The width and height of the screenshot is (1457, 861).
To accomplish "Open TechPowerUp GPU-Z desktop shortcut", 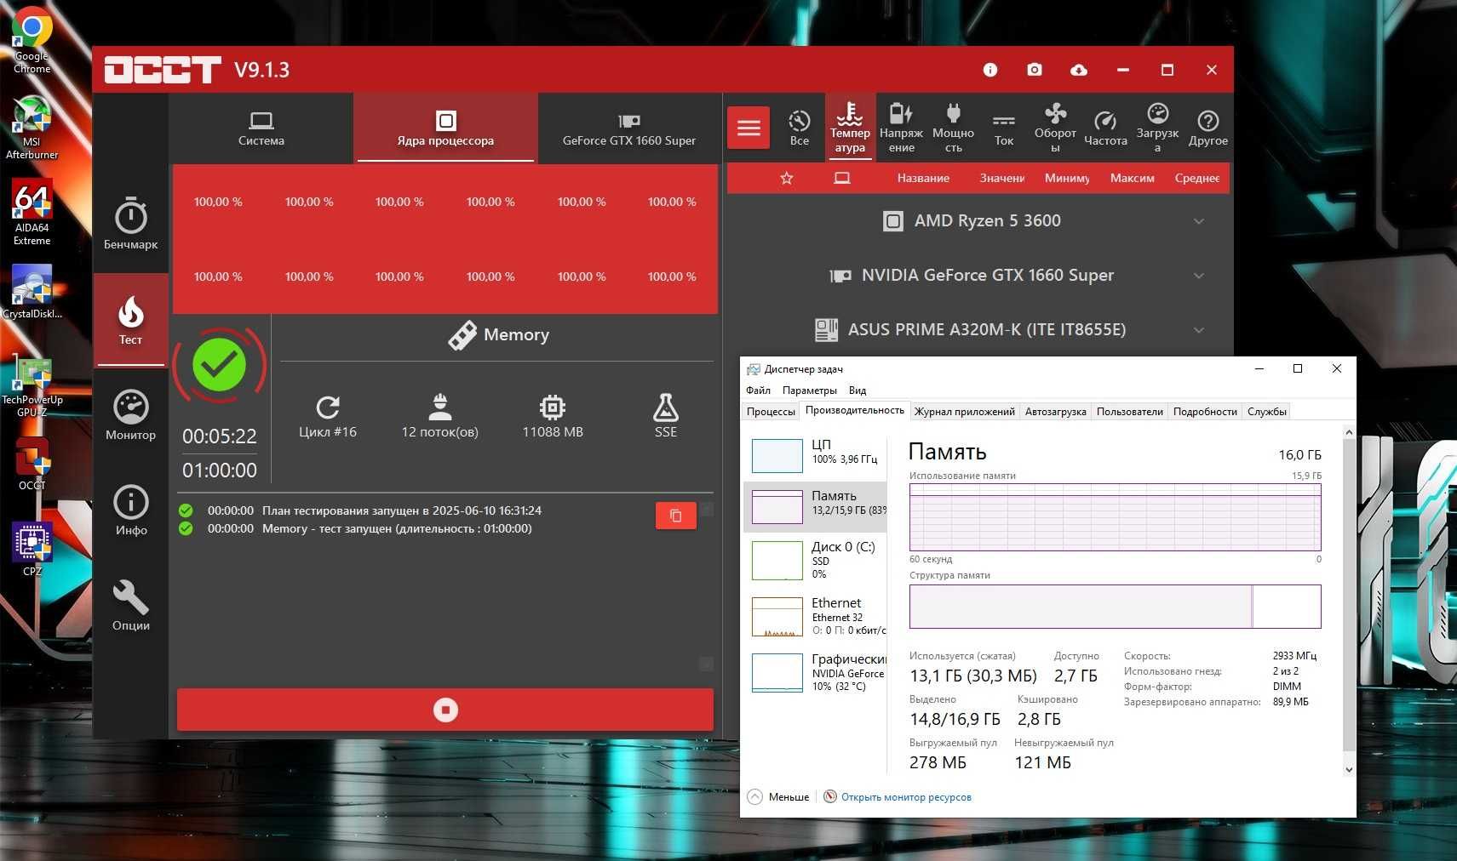I will coord(32,387).
